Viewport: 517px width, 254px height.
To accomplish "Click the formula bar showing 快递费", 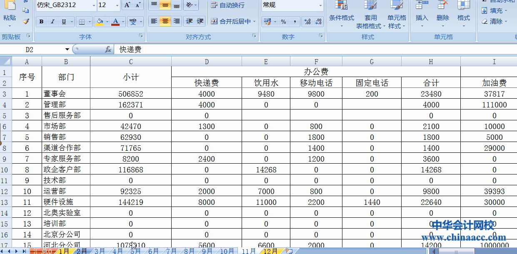I will pyautogui.click(x=316, y=50).
